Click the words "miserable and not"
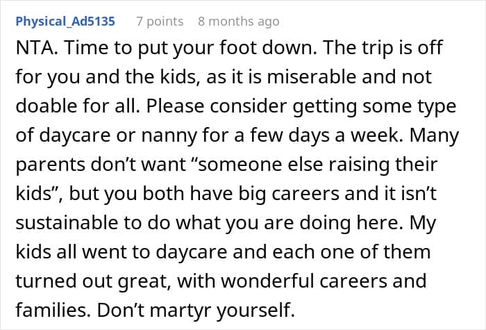The height and width of the screenshot is (330, 486). [x=349, y=76]
